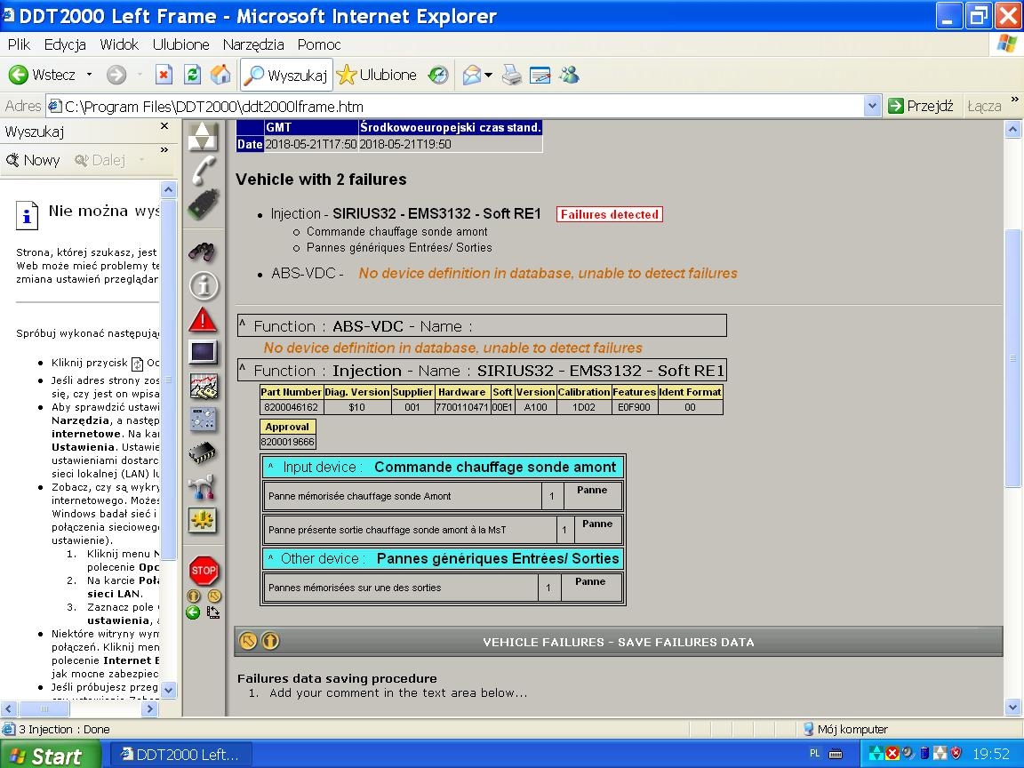Click the Wstecz back button
This screenshot has height=768, width=1024.
pos(43,75)
